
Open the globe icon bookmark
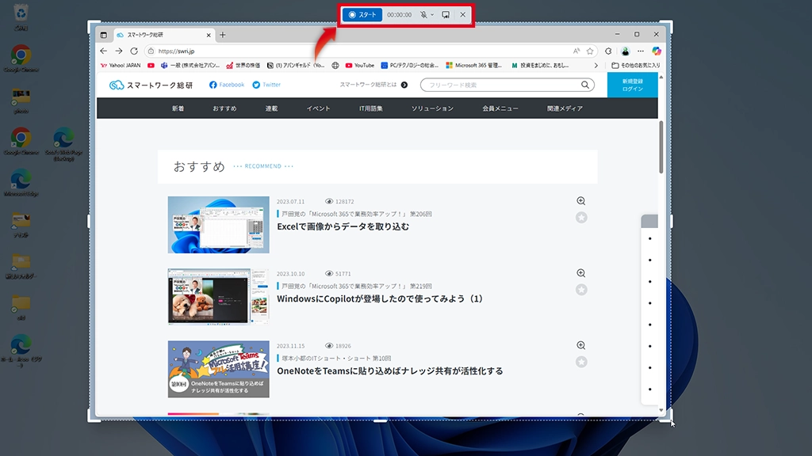[x=335, y=66]
